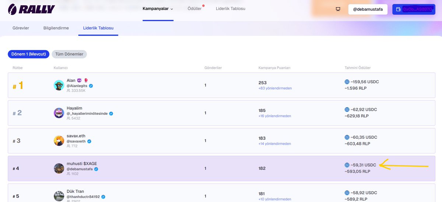This screenshot has height=202, width=442.
Task: Click the USDC coin icon for ~59,31 USDC
Action: [x=347, y=165]
